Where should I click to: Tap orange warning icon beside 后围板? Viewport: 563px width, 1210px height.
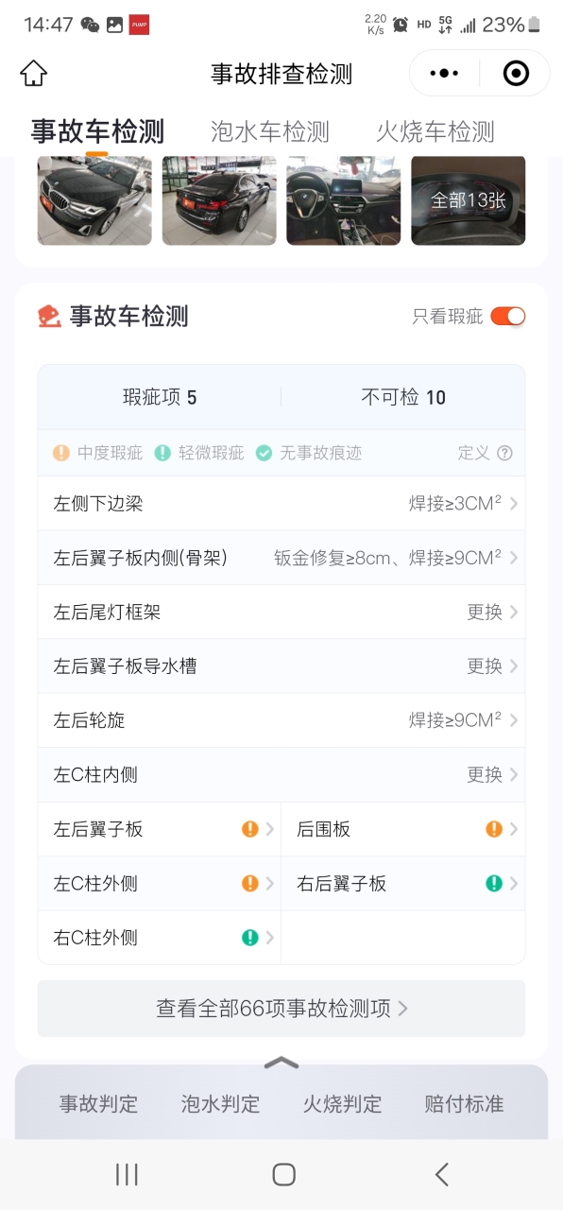point(494,829)
